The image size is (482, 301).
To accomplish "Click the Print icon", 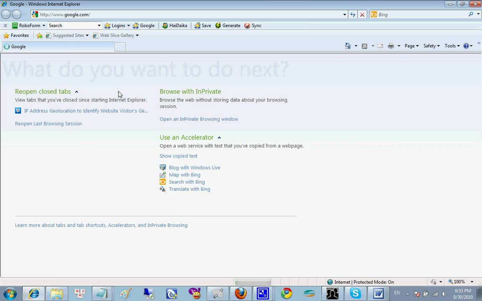I will (x=391, y=46).
